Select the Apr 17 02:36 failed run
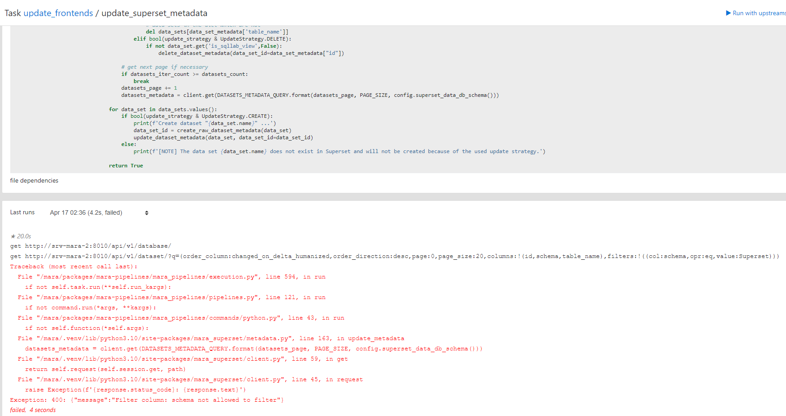Screen dimensions: 786x416 [x=86, y=212]
